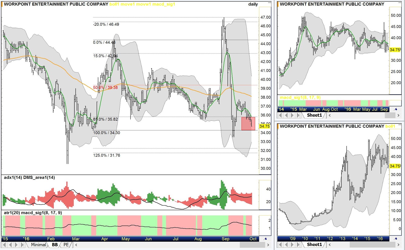Click the '-20.0% / 46.49' Fibonacci label
Image resolution: width=405 pixels, height=250 pixels.
(x=106, y=24)
